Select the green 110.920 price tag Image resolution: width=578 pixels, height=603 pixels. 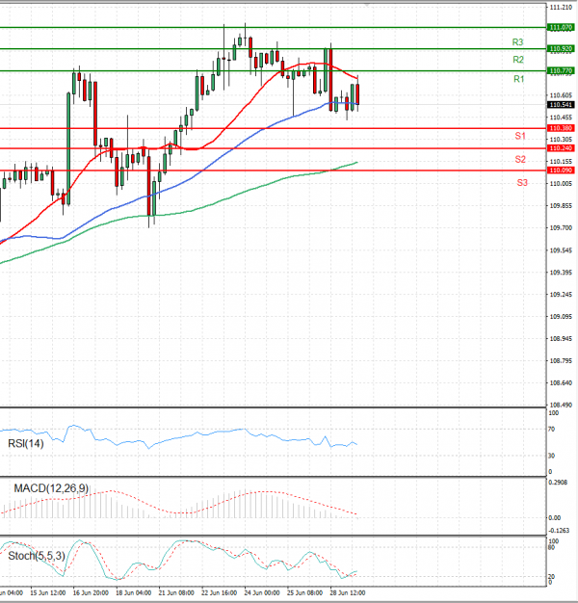click(x=561, y=48)
